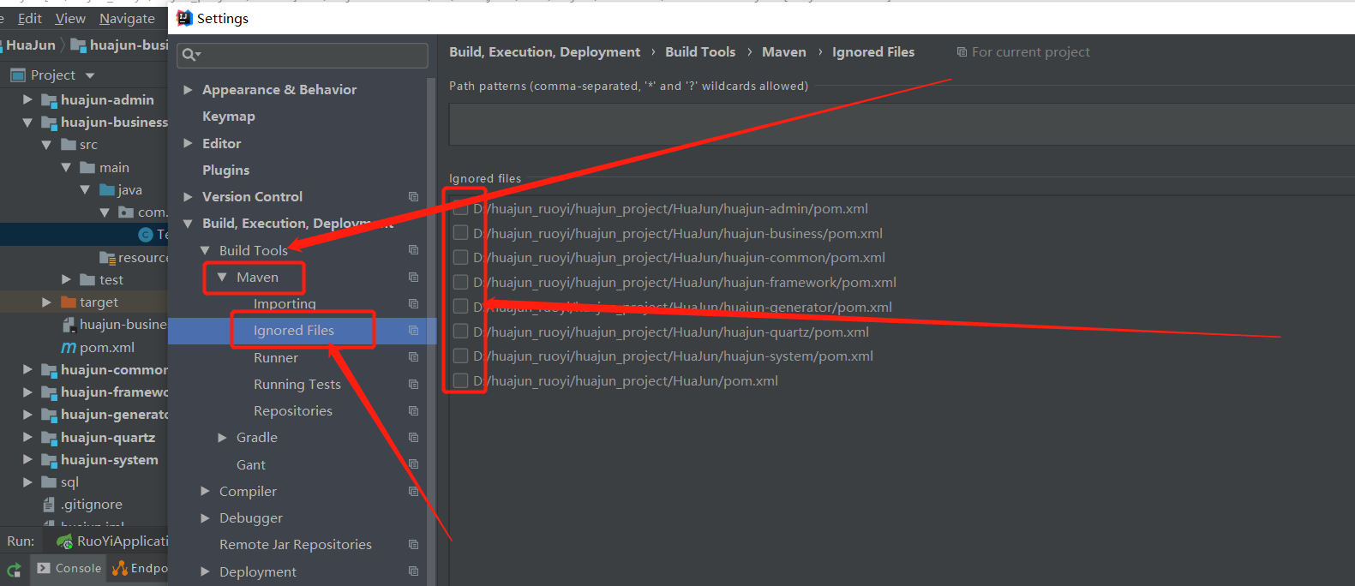The height and width of the screenshot is (586, 1355).
Task: Click project-level icon beside Gradle
Action: tap(413, 438)
